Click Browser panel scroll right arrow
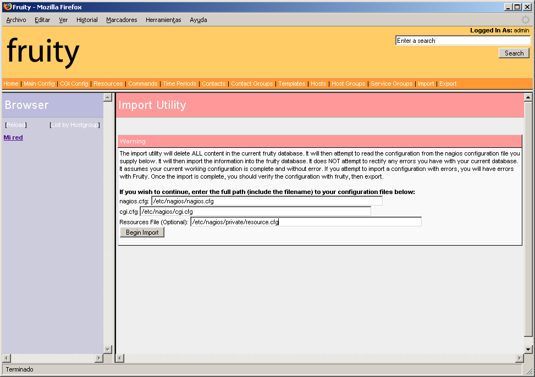 tap(99, 358)
